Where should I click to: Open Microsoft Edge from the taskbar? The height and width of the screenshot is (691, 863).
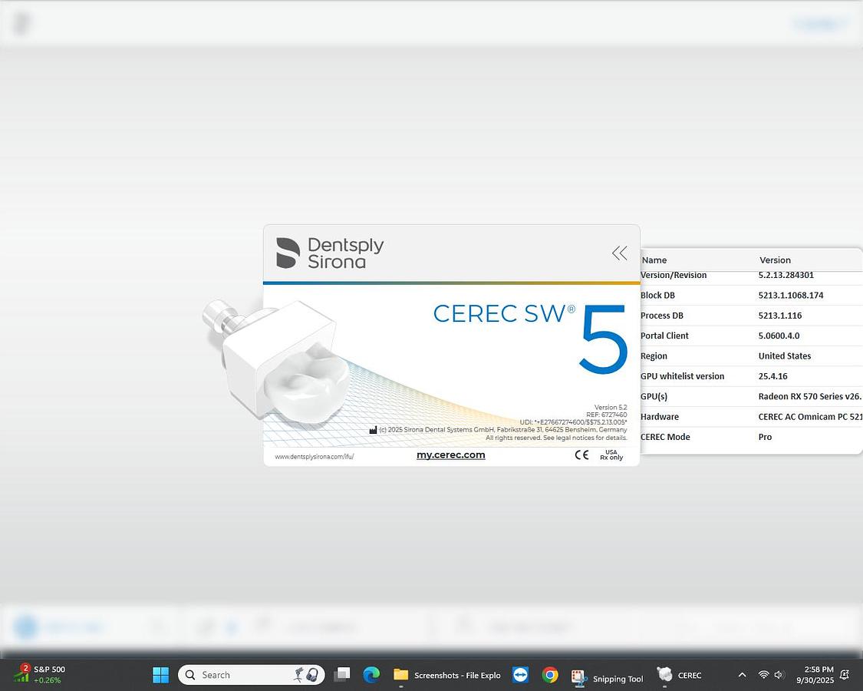pos(371,675)
